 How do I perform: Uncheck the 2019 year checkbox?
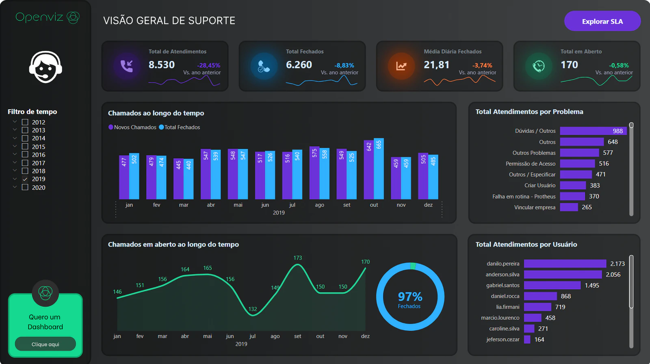coord(25,179)
